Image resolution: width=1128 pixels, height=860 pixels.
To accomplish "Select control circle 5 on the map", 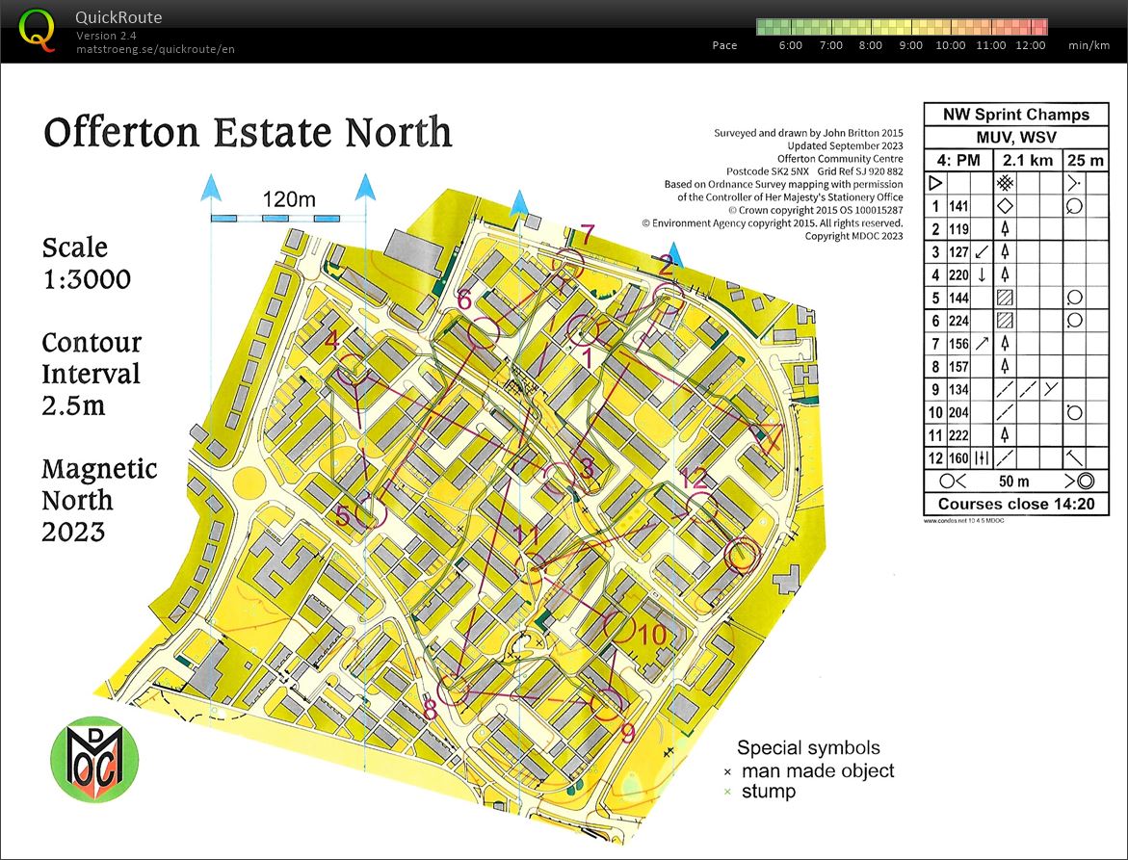I will point(371,513).
